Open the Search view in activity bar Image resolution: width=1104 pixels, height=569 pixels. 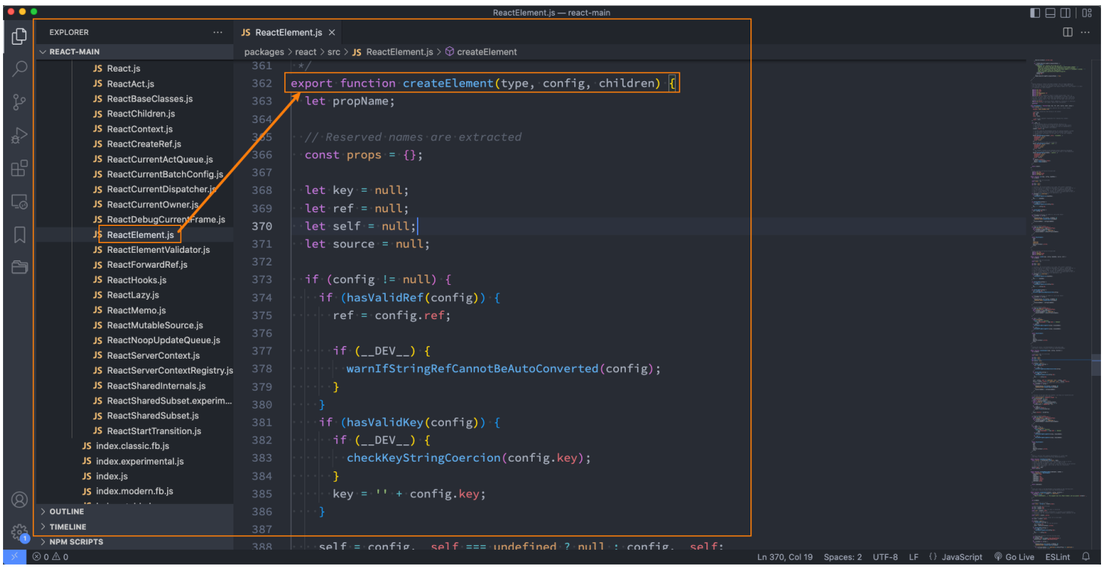click(x=19, y=69)
